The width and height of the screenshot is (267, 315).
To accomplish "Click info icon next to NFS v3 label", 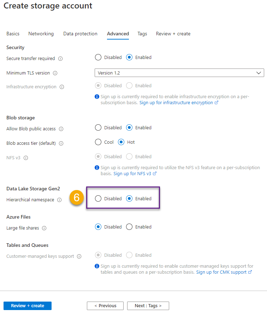I will pos(25,157).
